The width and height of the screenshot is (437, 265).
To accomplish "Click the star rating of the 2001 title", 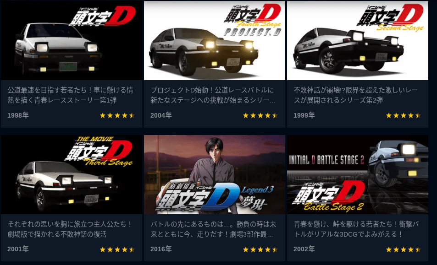I will click(117, 249).
